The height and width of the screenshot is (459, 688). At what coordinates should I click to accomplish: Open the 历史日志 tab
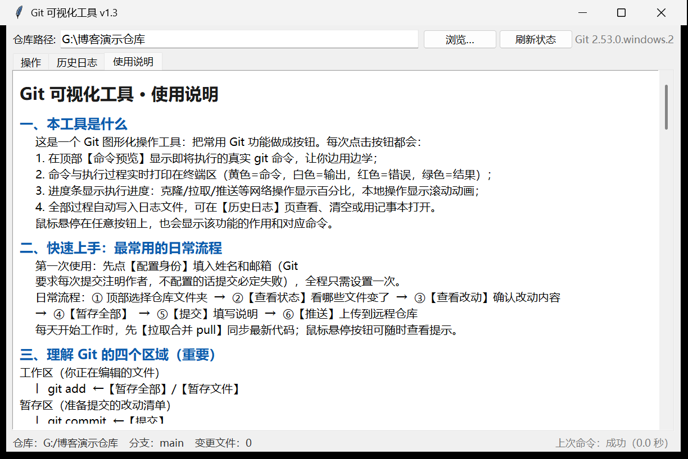coord(77,62)
